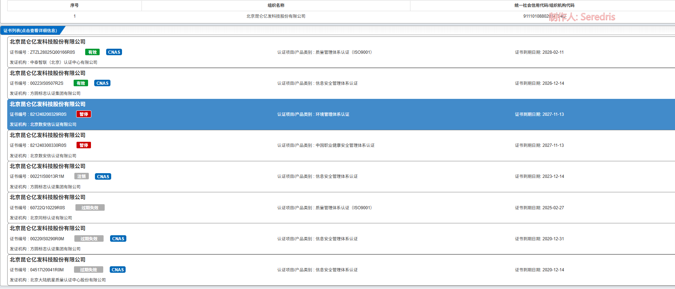Viewport: 675px width, 289px height.
Task: Click the CNAS badge for certificate 04517I20041R0M
Action: [118, 270]
